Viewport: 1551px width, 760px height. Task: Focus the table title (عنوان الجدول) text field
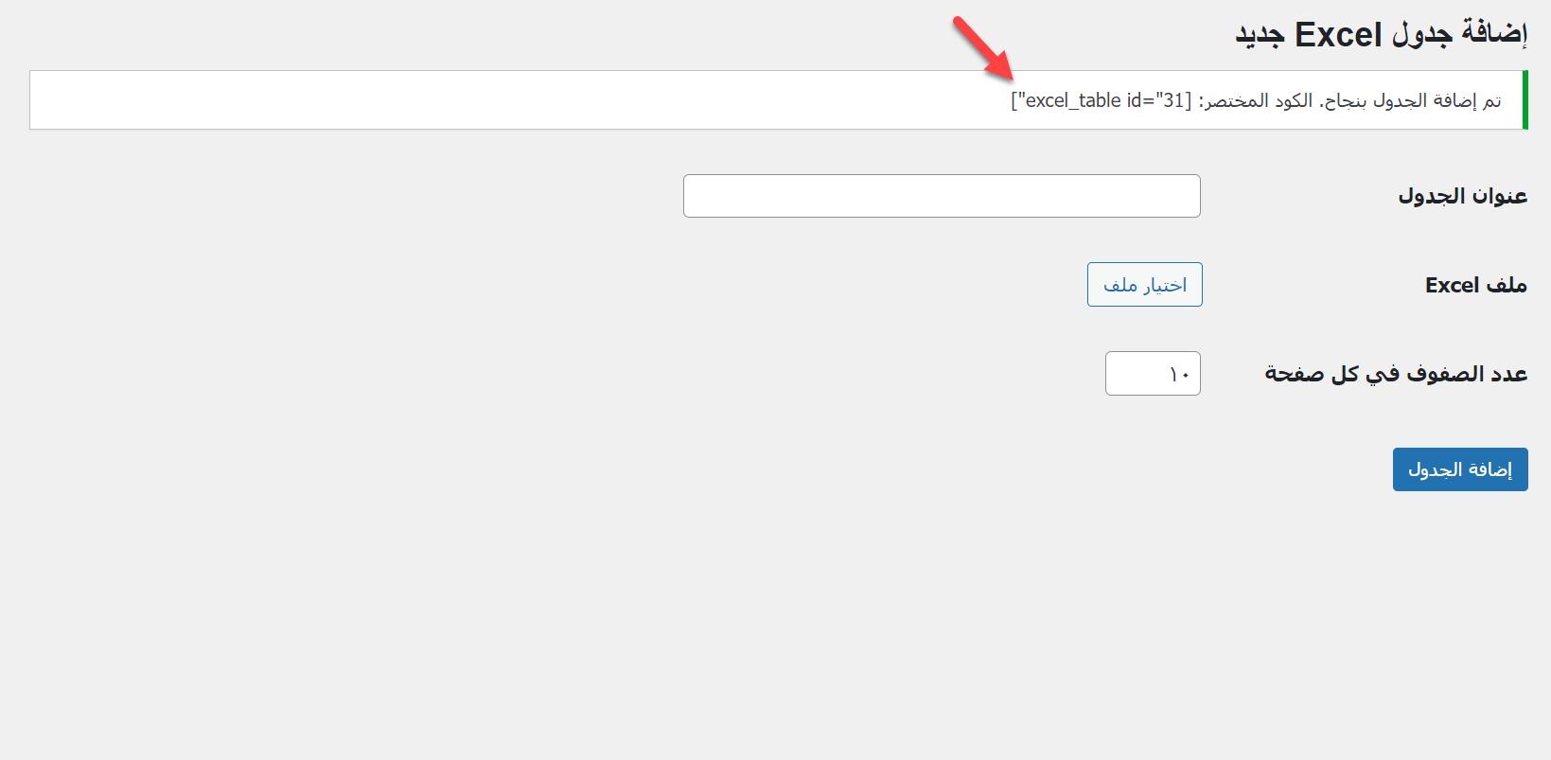[x=942, y=196]
